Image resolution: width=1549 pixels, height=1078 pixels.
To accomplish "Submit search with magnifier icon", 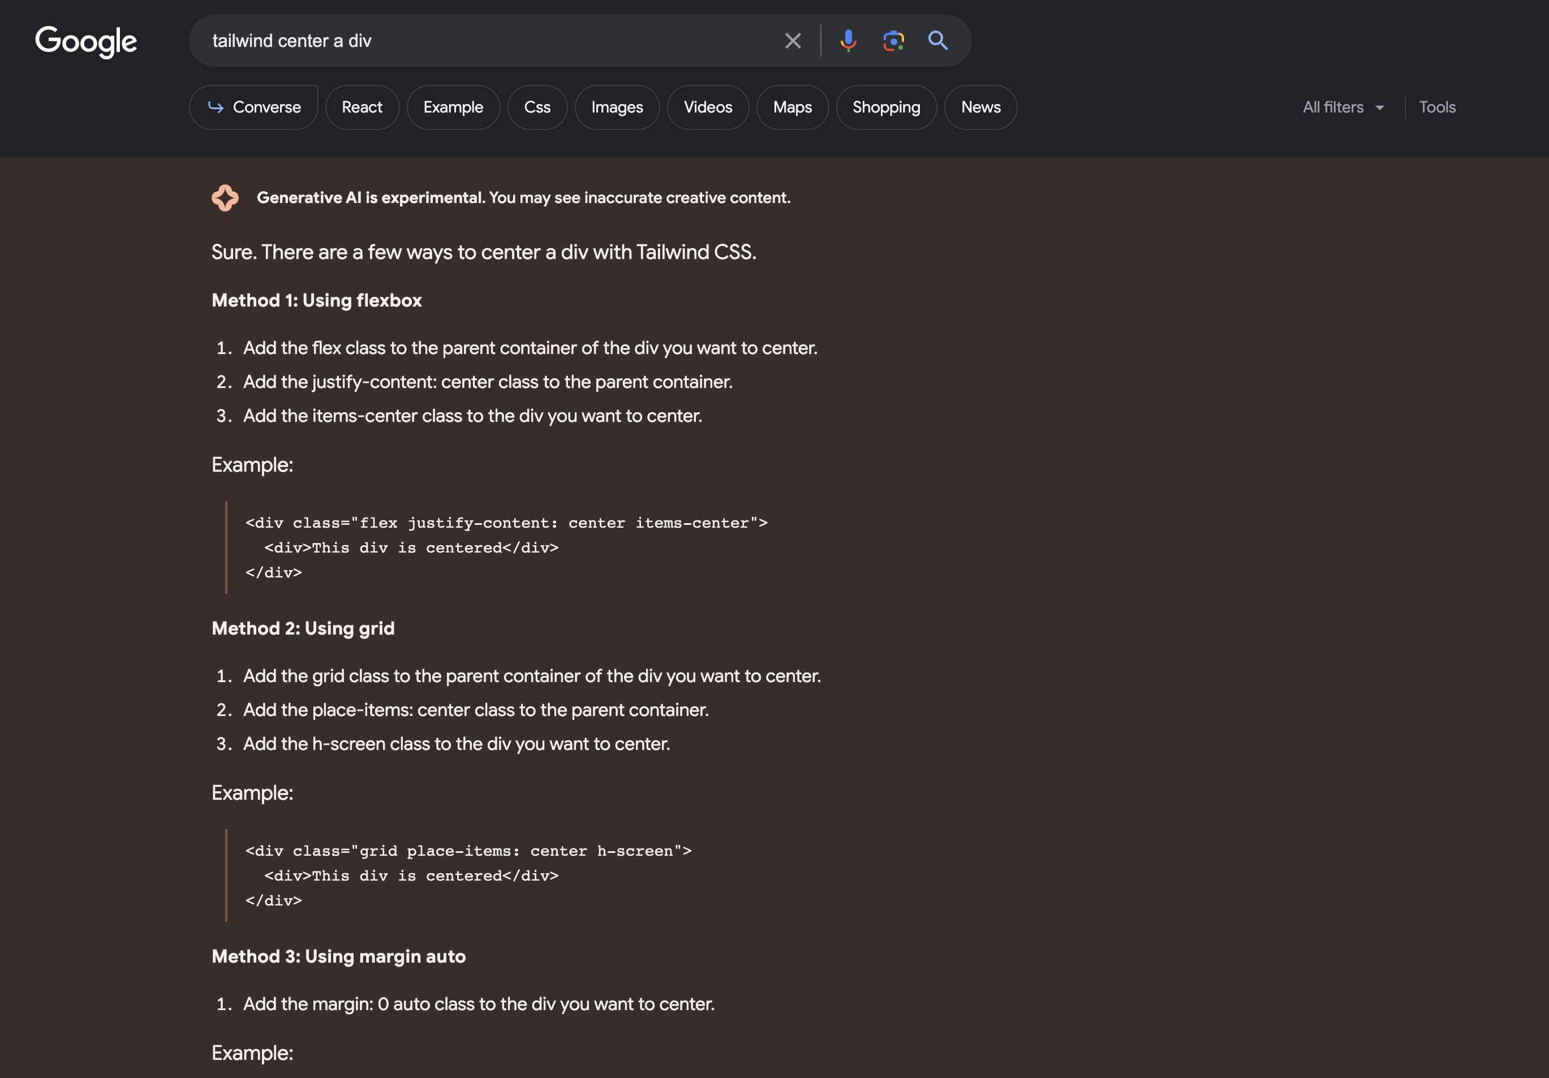I will click(938, 41).
